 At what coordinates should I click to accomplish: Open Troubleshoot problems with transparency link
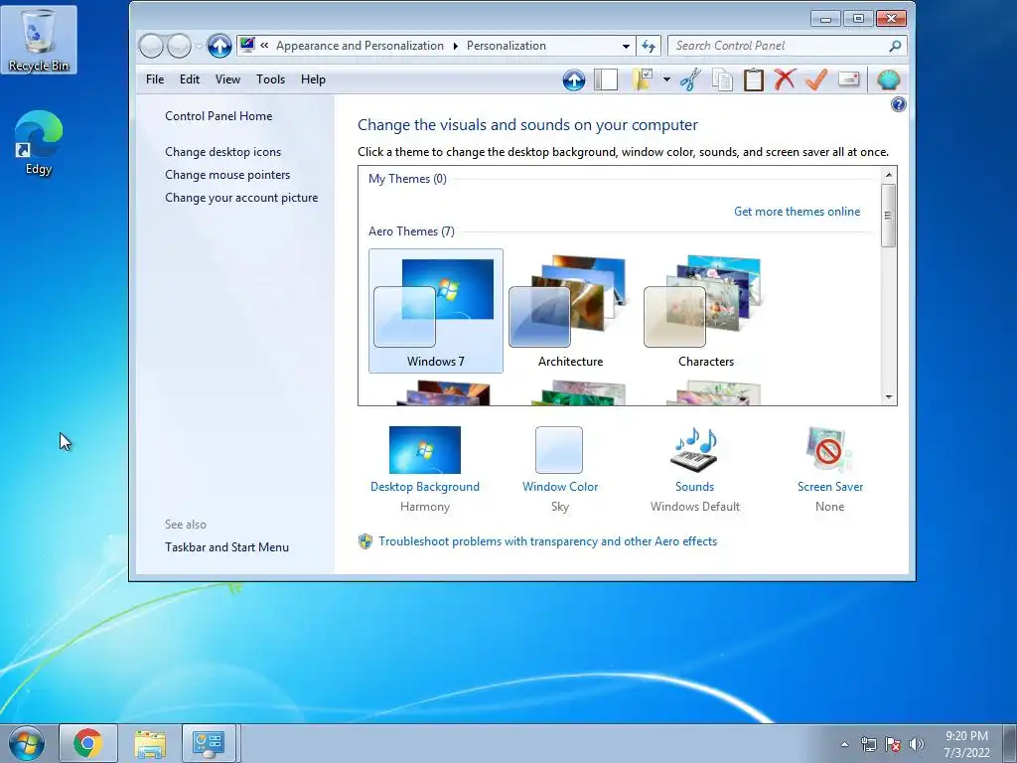pyautogui.click(x=548, y=541)
